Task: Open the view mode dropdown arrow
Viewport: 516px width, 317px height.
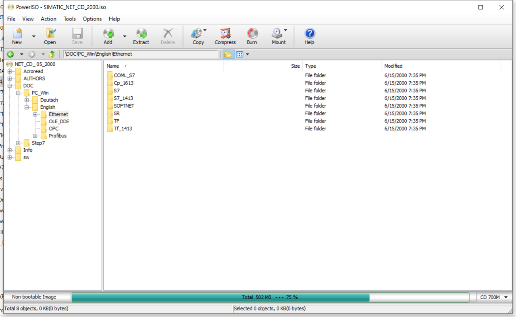Action: coord(248,54)
